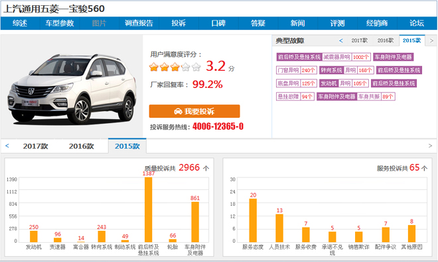438x262 pixels.
Task: Click the 质量投诉共 2966 total text
Action: point(177,168)
